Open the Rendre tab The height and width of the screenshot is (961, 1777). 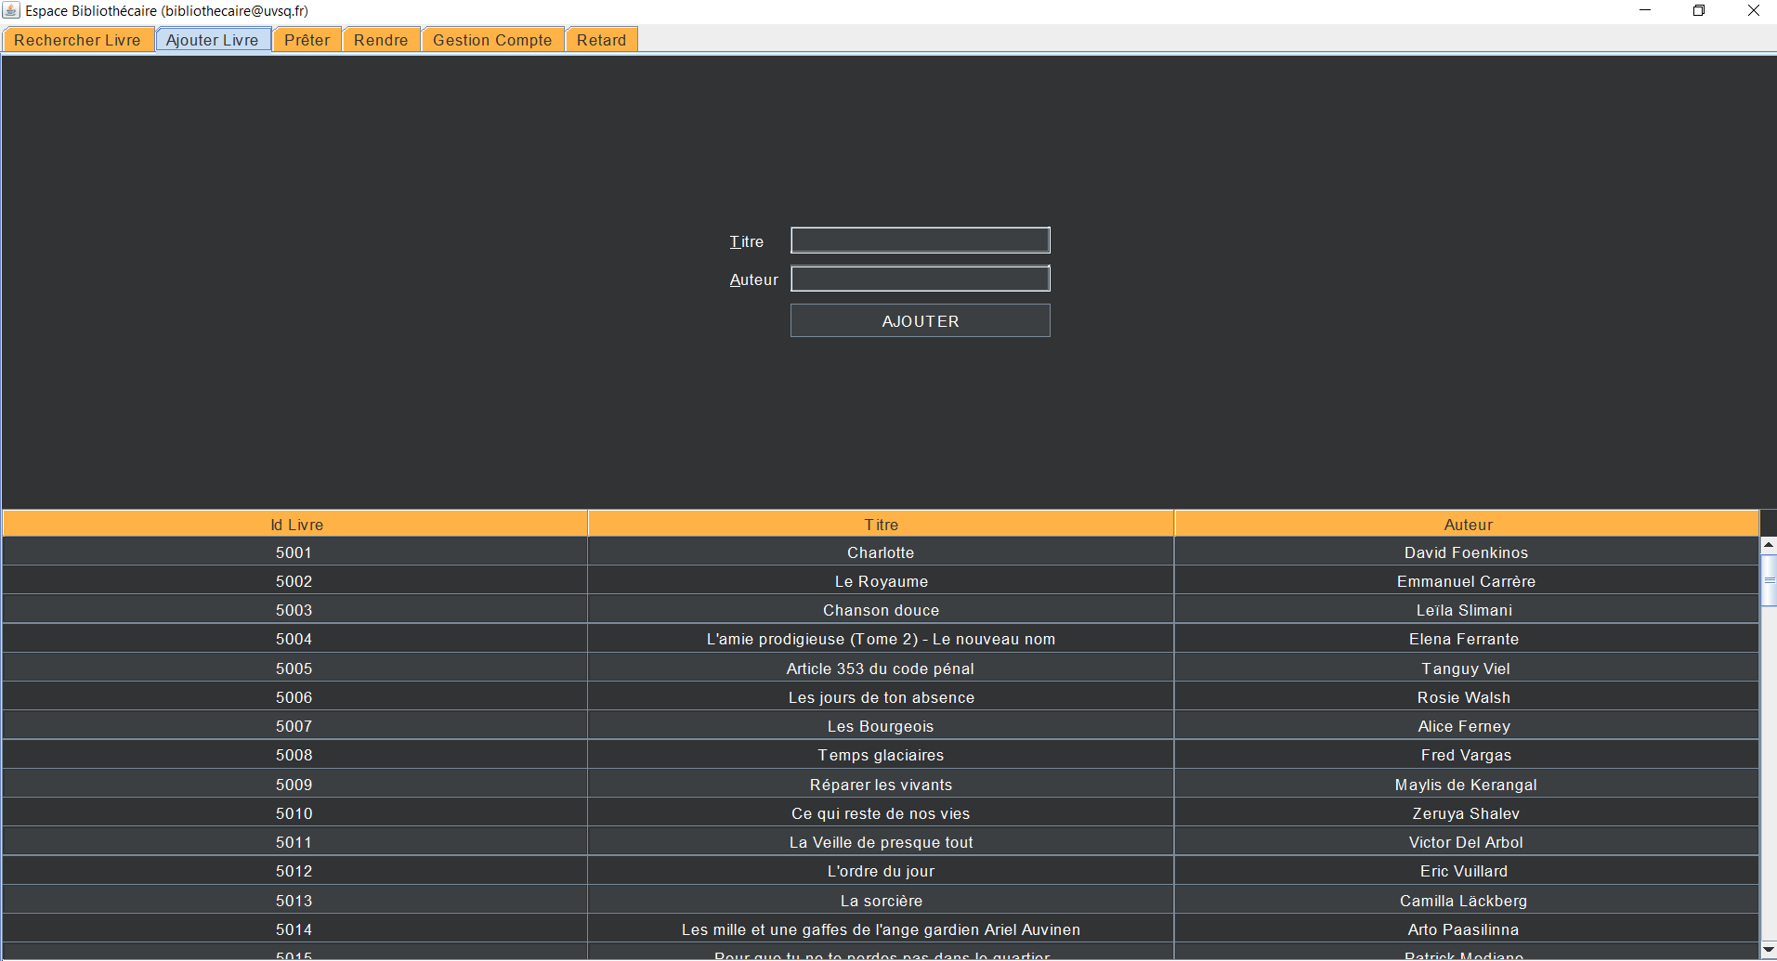pos(381,40)
